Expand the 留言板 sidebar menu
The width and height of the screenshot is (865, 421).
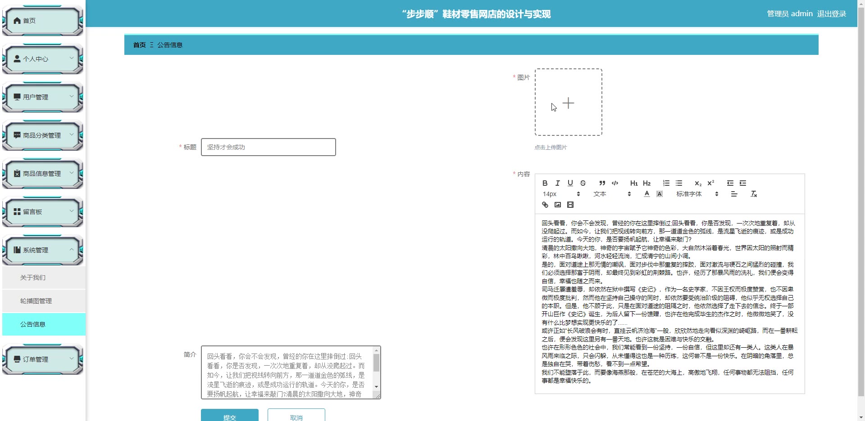(x=43, y=212)
